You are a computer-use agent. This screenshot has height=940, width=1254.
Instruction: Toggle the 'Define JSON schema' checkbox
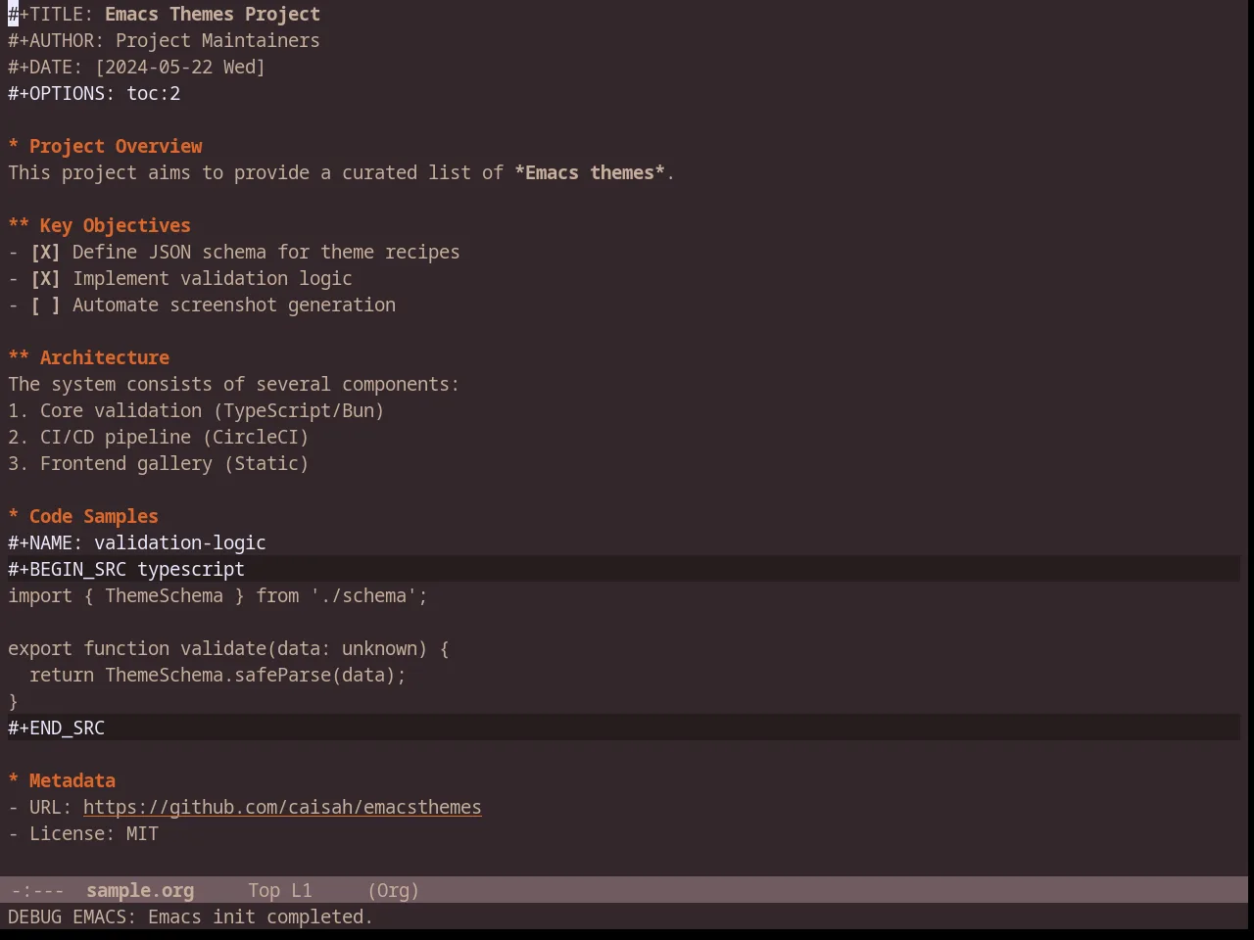[45, 252]
